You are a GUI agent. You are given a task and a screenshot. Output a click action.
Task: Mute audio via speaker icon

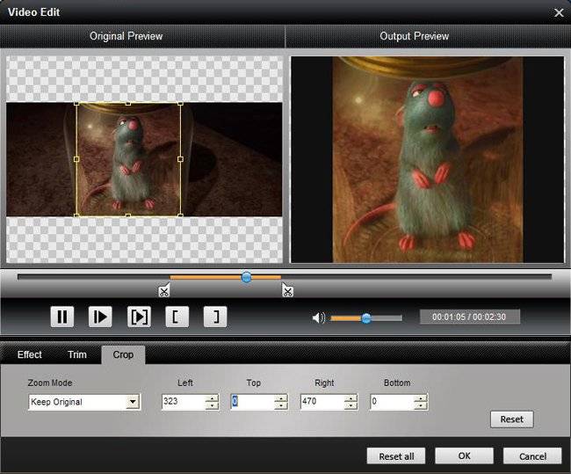pyautogui.click(x=319, y=318)
